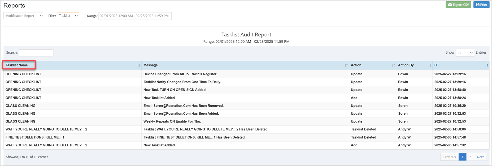Click timestamp 2025-02-27 13:58:40
Screen dimensions: 492x166
point(450,90)
